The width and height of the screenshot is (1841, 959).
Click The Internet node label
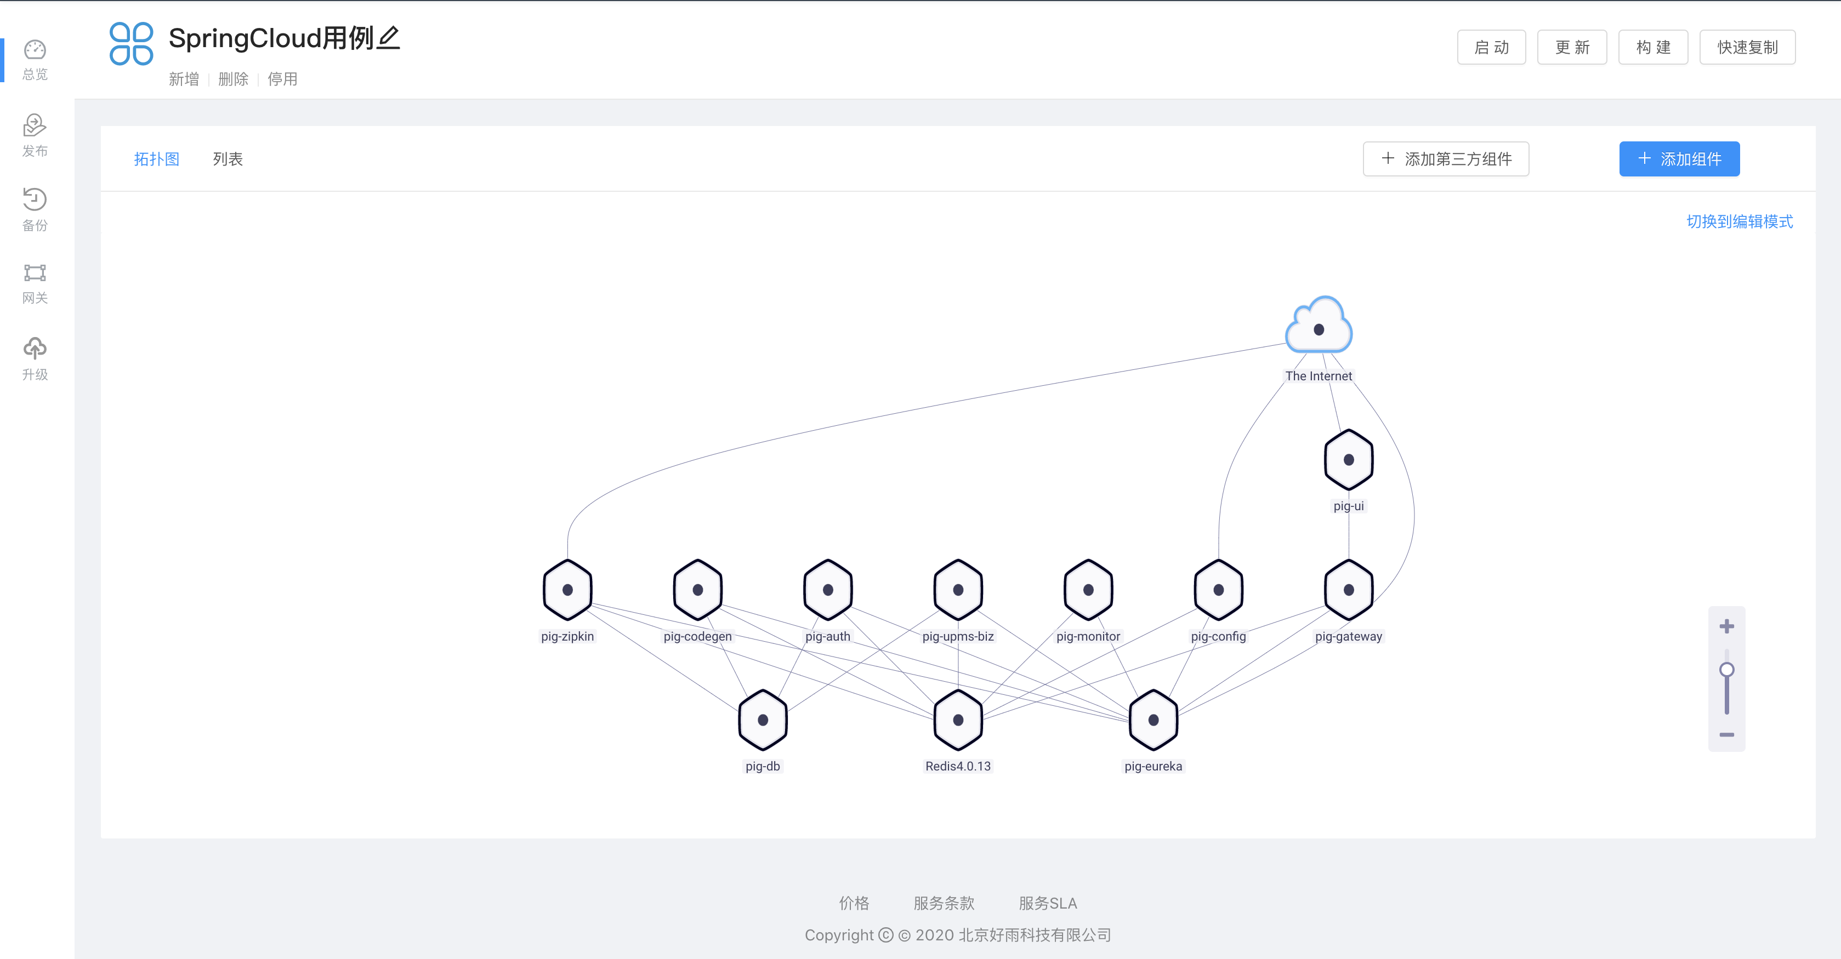click(x=1319, y=376)
